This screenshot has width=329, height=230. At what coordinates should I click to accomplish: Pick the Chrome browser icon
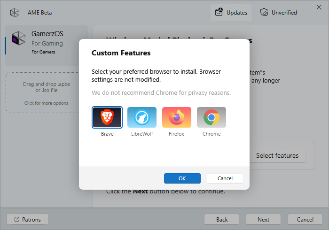(x=211, y=117)
